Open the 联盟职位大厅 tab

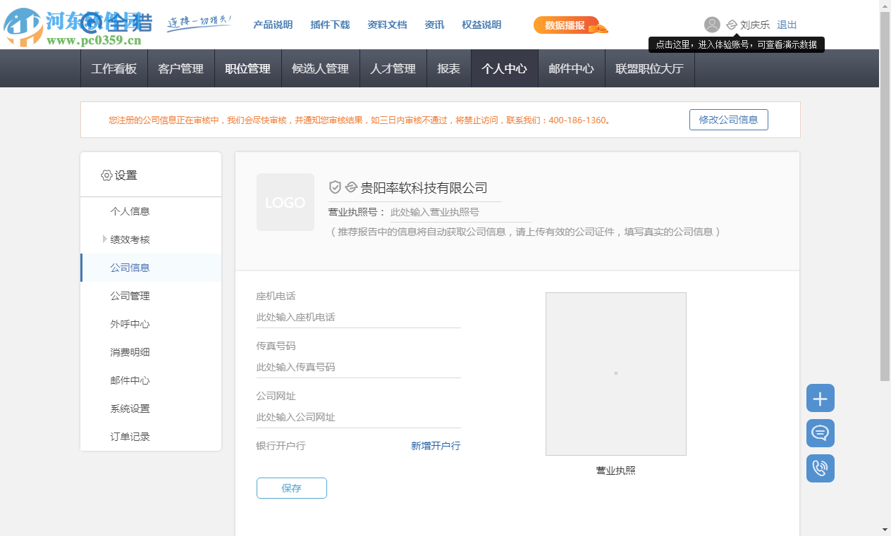[x=650, y=68]
